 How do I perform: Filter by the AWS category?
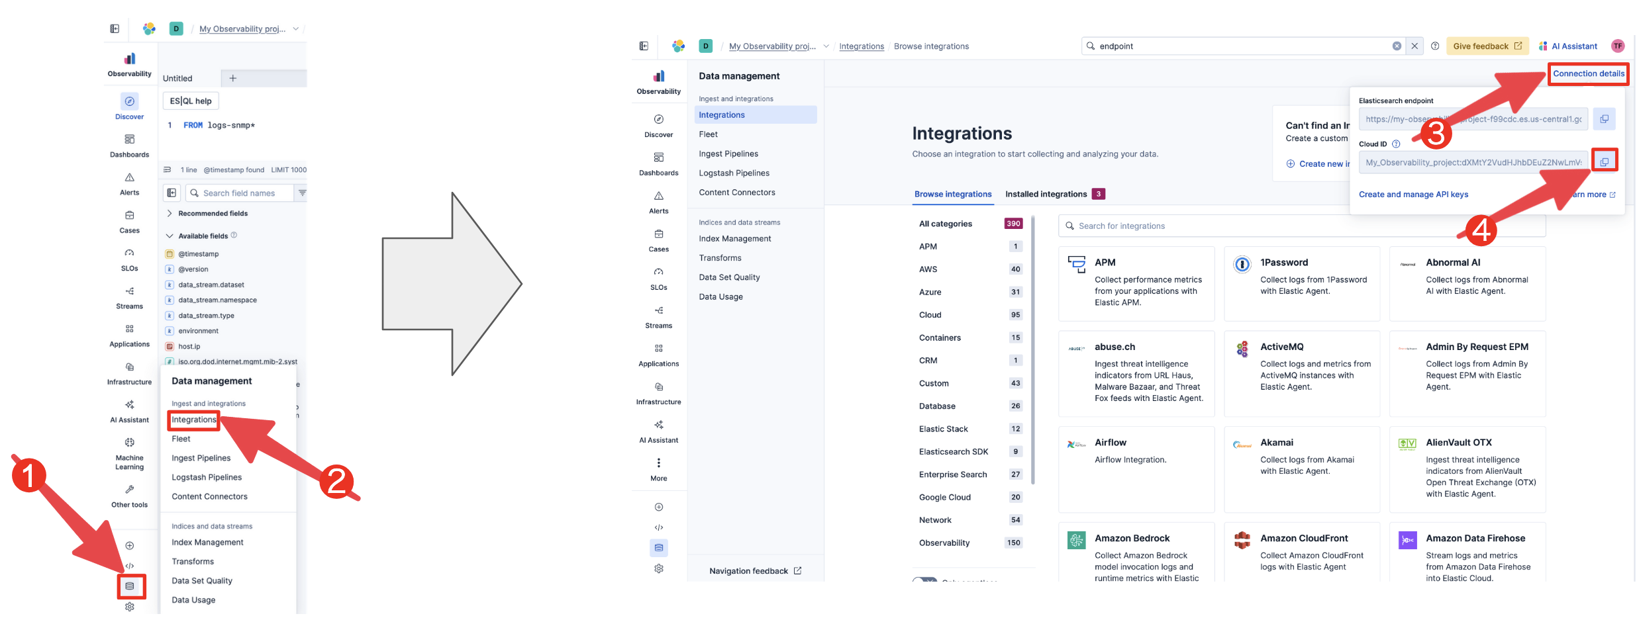pyautogui.click(x=970, y=269)
